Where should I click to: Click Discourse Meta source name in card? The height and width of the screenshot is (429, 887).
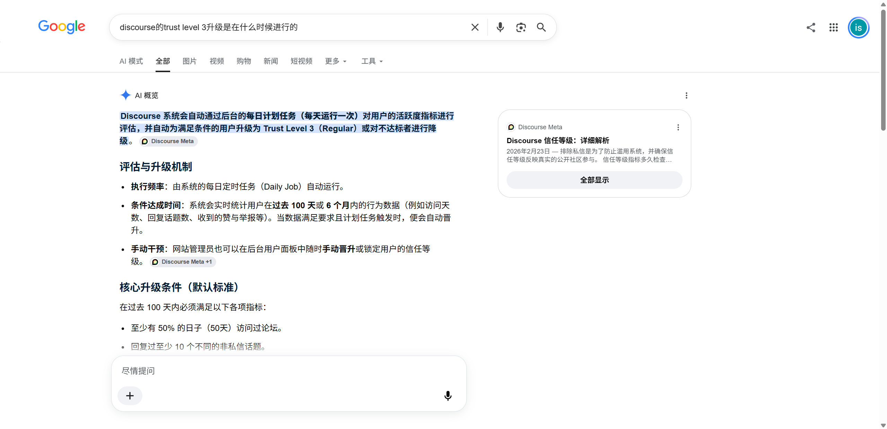pyautogui.click(x=540, y=127)
